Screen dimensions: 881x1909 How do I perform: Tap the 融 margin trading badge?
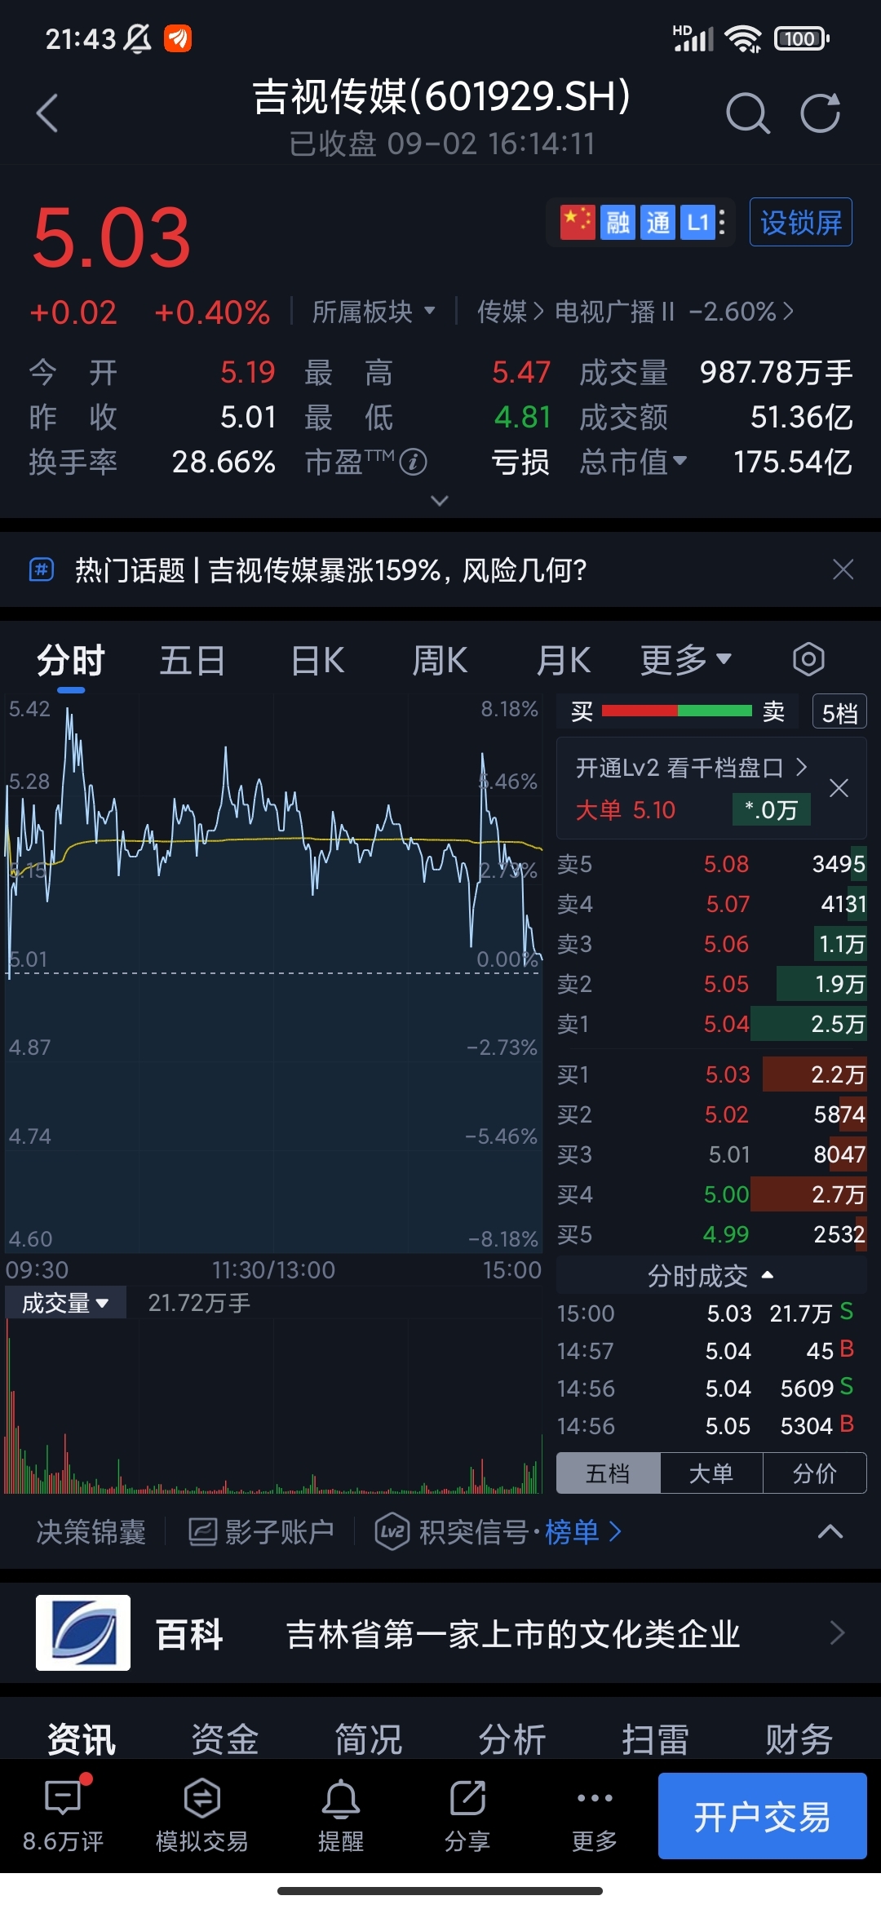(618, 222)
